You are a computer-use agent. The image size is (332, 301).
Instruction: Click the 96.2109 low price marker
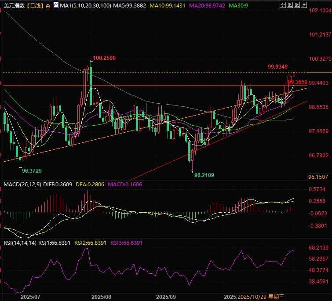pos(204,175)
